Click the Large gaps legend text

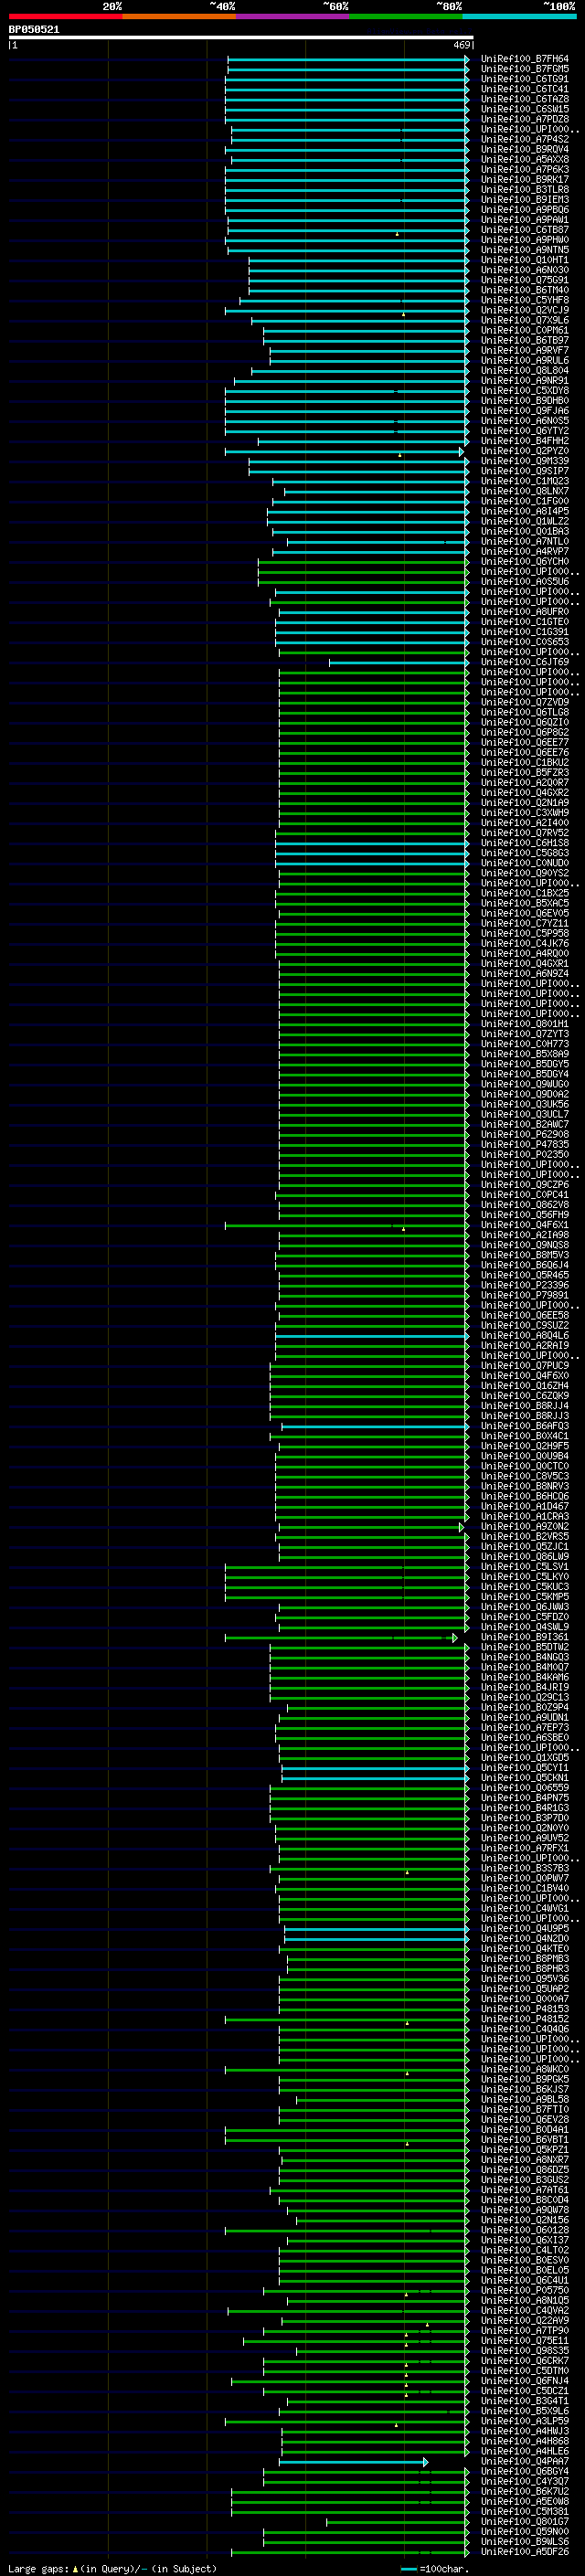(111, 2568)
